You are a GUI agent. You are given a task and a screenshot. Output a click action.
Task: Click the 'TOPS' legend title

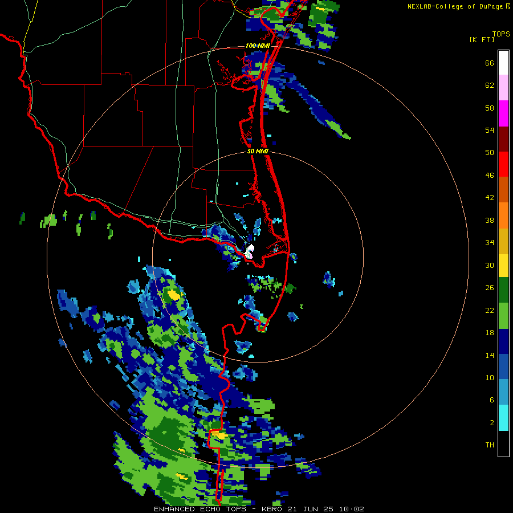pyautogui.click(x=501, y=34)
